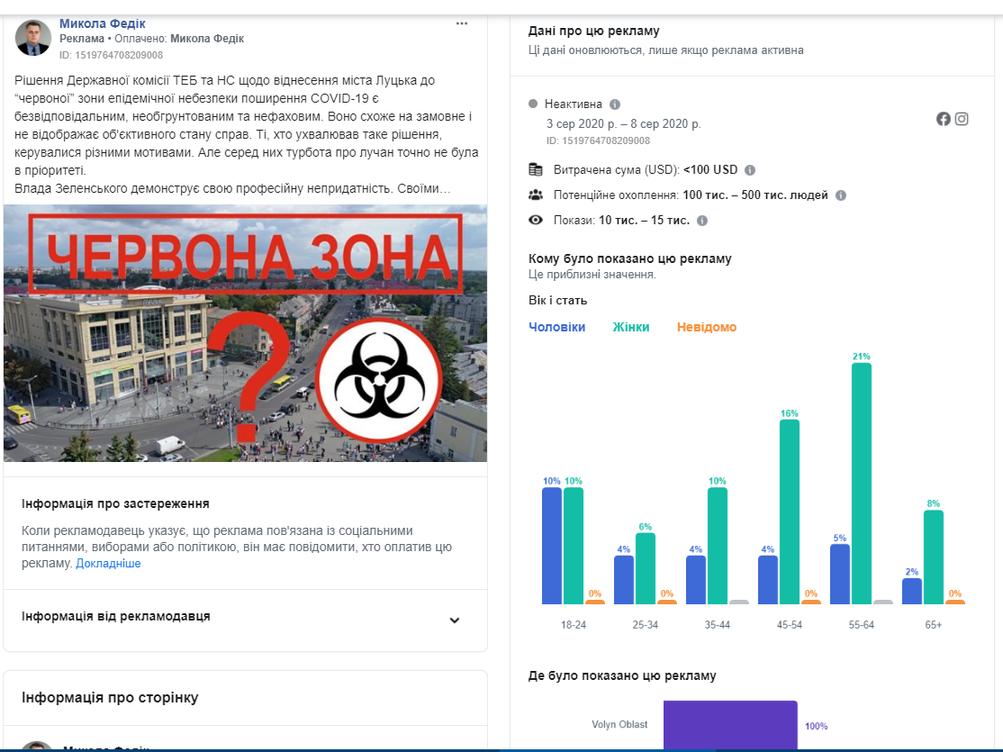The height and width of the screenshot is (752, 1003).
Task: Click the eye icon for Покази
Action: (536, 220)
